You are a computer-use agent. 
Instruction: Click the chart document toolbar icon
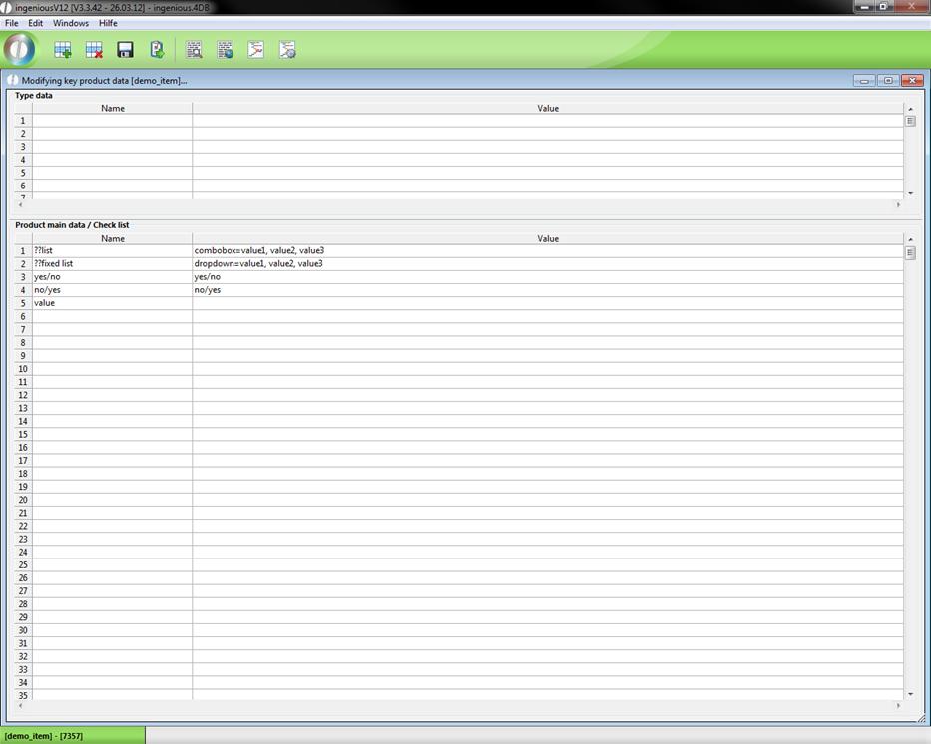pyautogui.click(x=256, y=50)
